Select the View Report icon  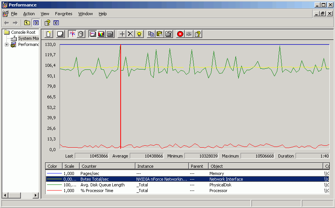click(x=110, y=34)
